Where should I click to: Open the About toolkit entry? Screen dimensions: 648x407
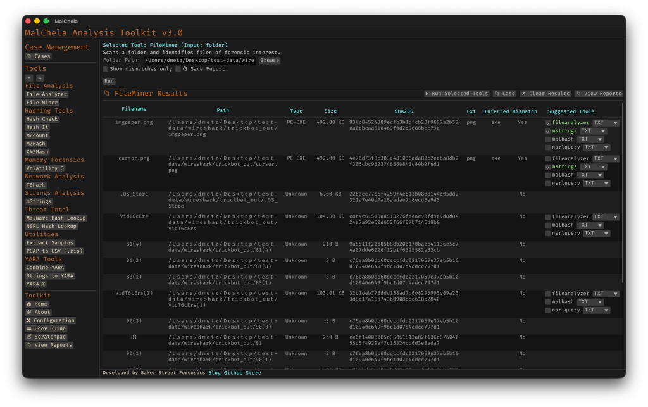coord(38,313)
